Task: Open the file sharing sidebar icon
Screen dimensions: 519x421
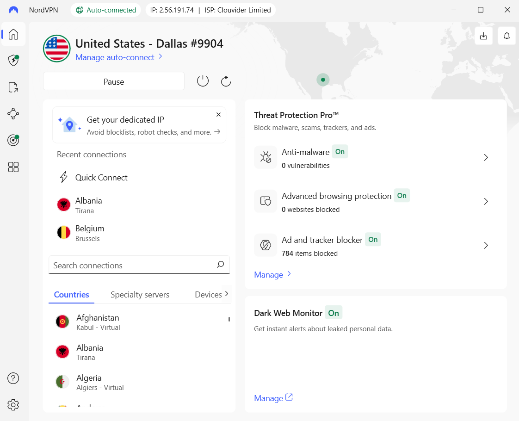Action: pos(13,87)
